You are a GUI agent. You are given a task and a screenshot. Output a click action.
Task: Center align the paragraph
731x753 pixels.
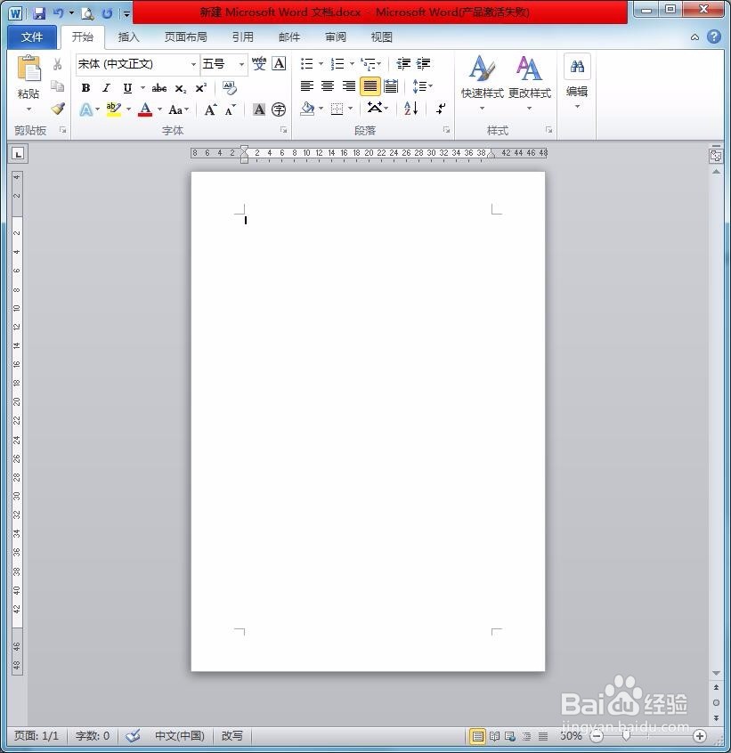point(328,86)
